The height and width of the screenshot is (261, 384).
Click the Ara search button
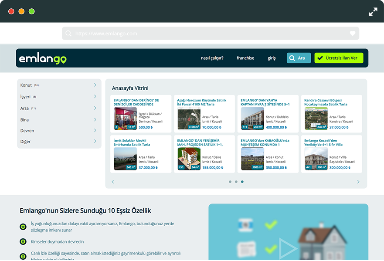pos(299,58)
